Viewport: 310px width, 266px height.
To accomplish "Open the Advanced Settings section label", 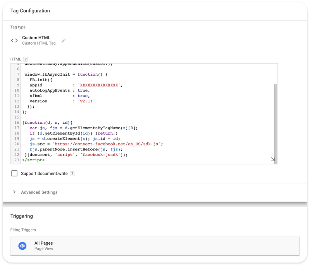I will pos(39,192).
